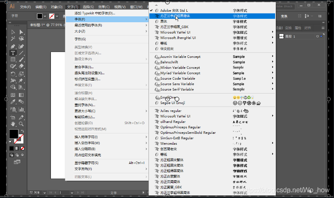
Task: Swap fill and stroke colors arrow
Action: coord(22,131)
